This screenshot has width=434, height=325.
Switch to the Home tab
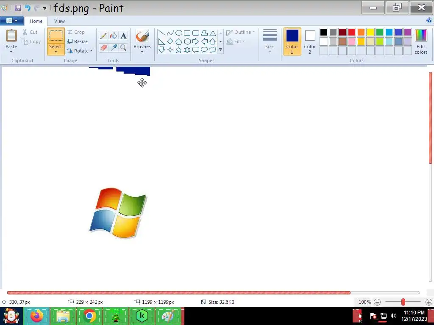tap(36, 21)
